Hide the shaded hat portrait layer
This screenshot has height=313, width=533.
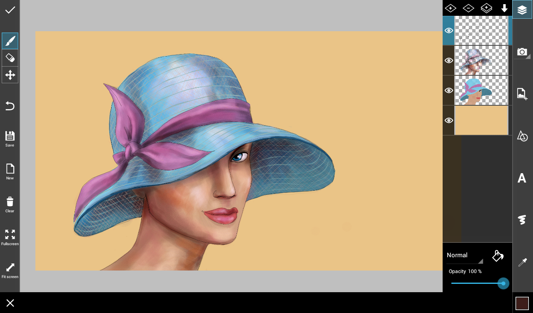(x=448, y=60)
